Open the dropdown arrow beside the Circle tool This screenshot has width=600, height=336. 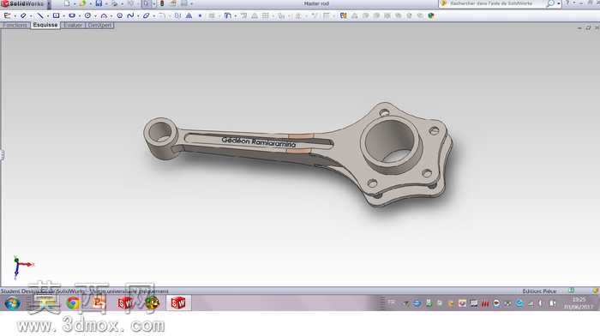pyautogui.click(x=95, y=16)
